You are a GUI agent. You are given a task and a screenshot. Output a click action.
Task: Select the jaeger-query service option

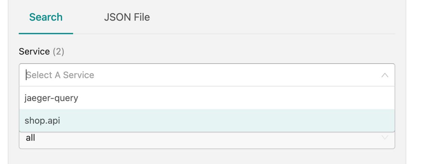coord(207,98)
